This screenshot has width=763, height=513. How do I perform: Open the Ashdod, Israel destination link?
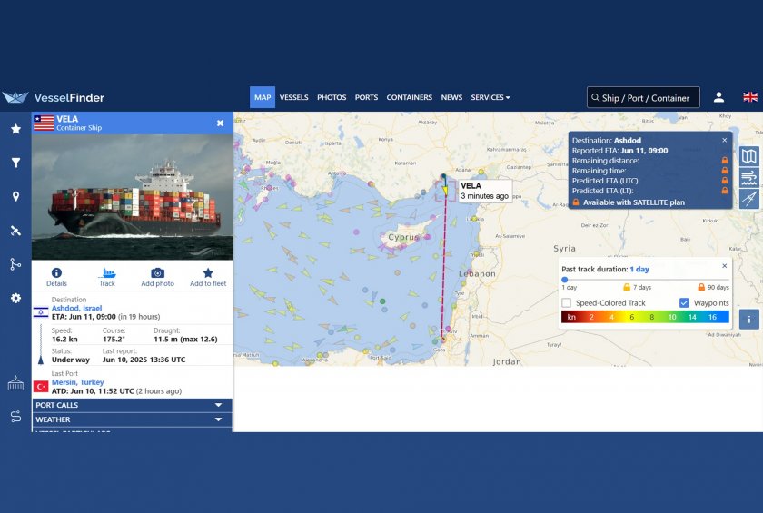(x=76, y=309)
